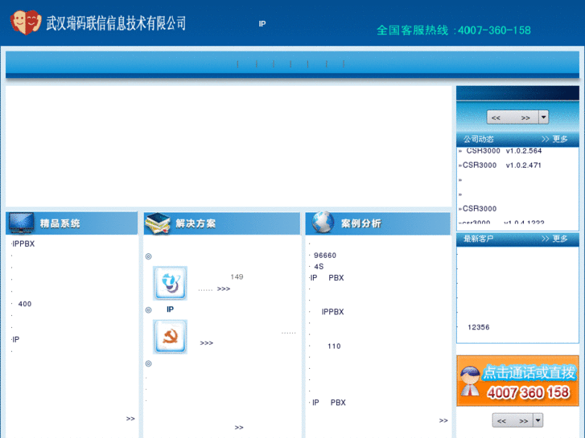
Task: Open the 解决方案 section heading
Action: click(x=196, y=223)
